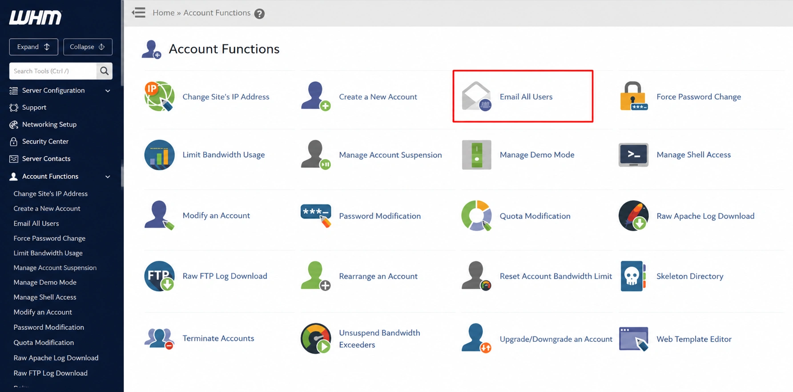Click the search magnifier icon
This screenshot has height=392, width=793.
click(105, 71)
